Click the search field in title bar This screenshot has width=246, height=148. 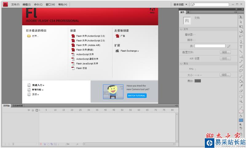210,4
